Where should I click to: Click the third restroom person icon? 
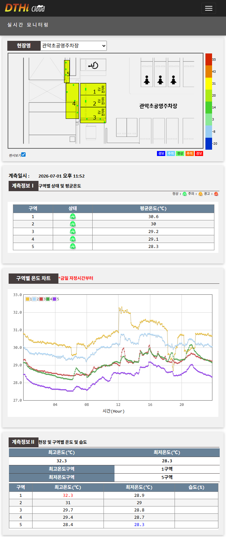174,79
